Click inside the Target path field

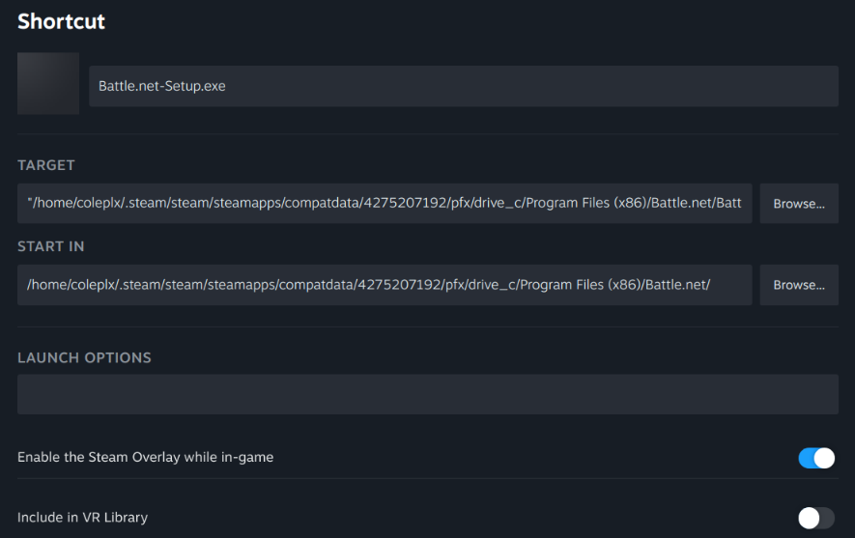click(385, 204)
